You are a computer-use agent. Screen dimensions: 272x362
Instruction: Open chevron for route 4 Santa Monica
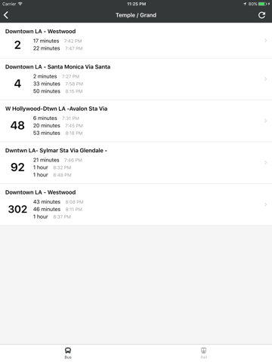click(265, 79)
